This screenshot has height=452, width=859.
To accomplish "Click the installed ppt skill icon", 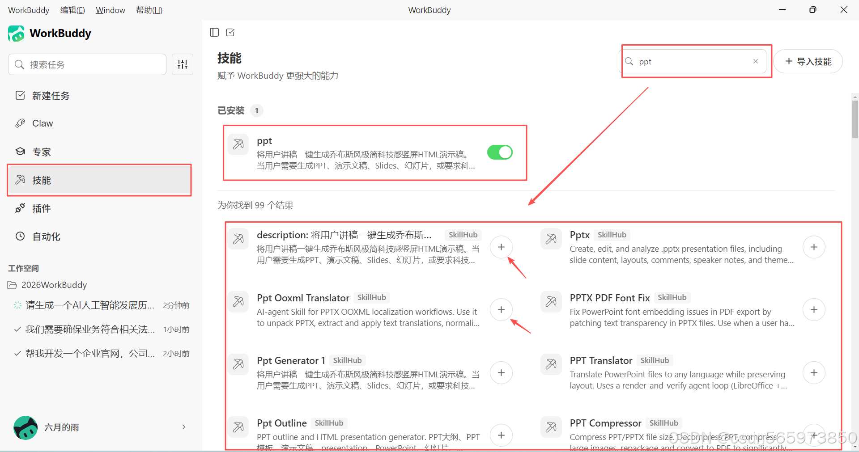I will (238, 144).
